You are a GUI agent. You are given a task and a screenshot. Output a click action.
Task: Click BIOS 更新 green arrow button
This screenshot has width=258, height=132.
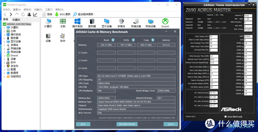tap(63, 15)
